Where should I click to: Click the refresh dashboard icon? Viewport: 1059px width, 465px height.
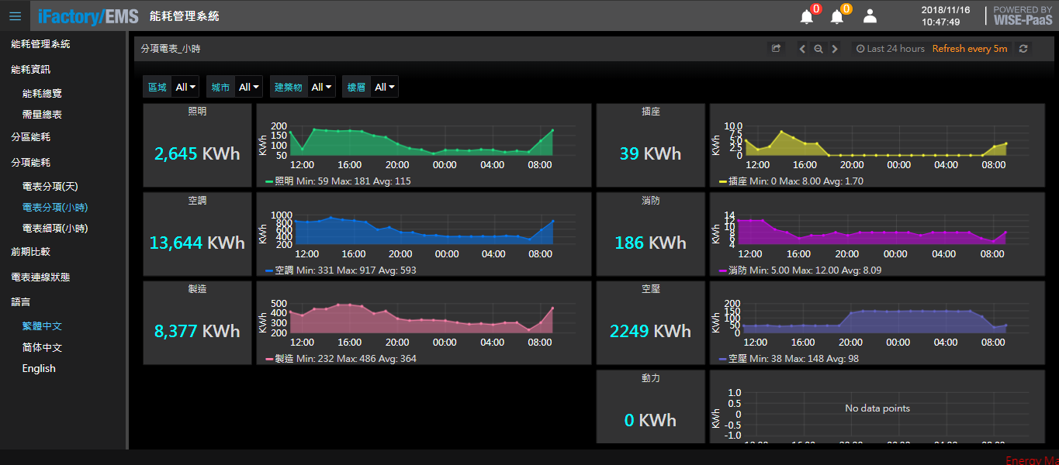1023,49
